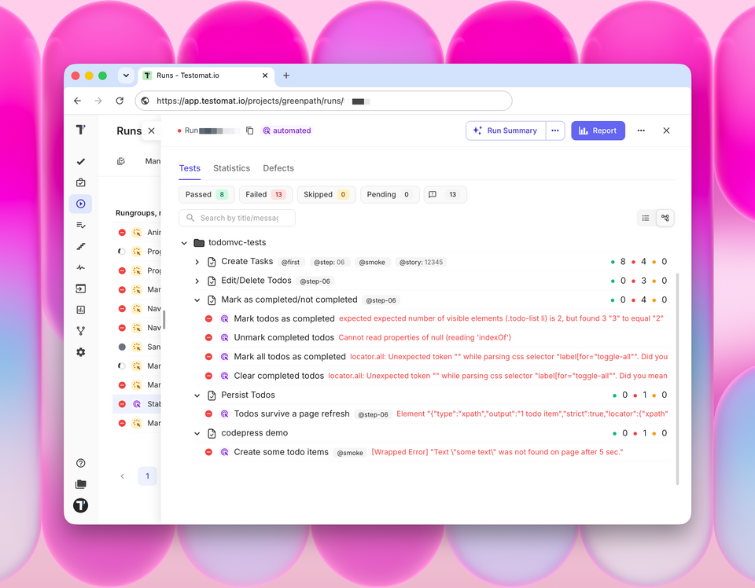Click the Run Summary button
755x588 pixels.
coord(506,130)
